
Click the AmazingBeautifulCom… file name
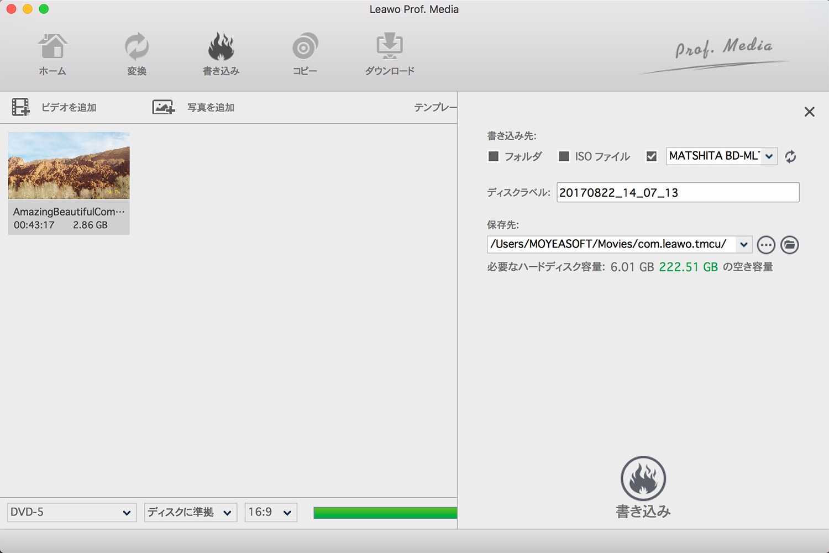[69, 212]
